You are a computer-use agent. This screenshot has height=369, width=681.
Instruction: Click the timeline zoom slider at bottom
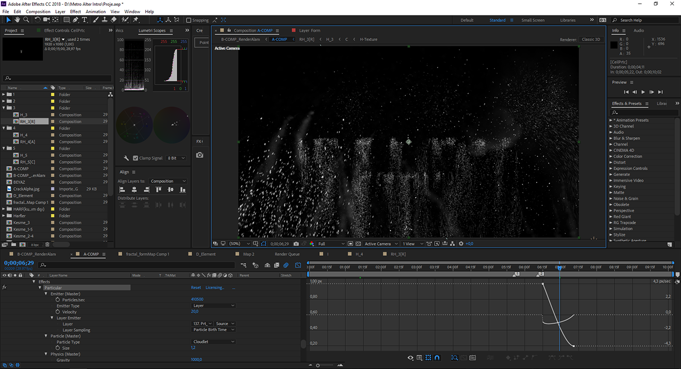[318, 365]
